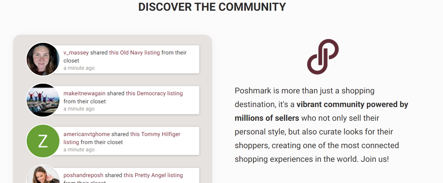Visit americanvtghome's username link
443x183 pixels.
tap(87, 134)
